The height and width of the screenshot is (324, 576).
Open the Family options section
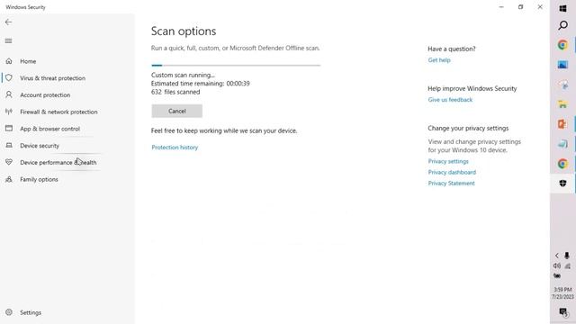39,179
